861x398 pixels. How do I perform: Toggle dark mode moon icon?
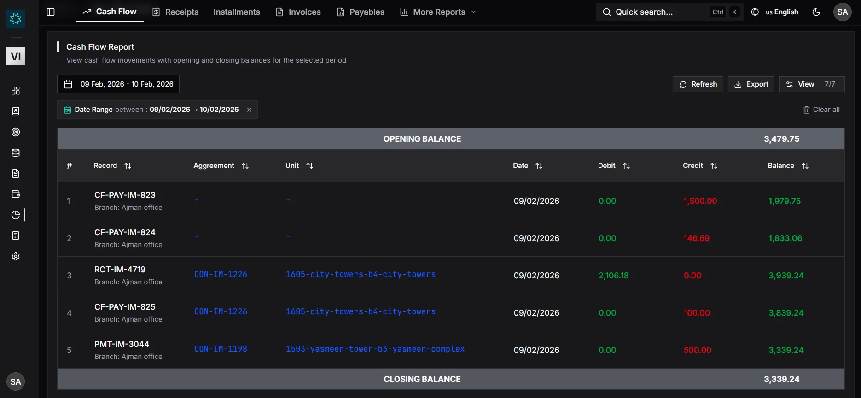816,12
